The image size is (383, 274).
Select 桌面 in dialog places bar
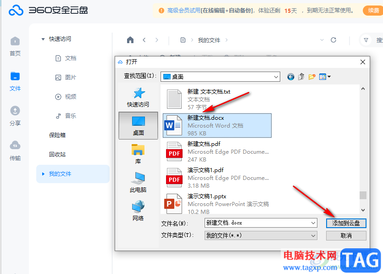(x=138, y=126)
